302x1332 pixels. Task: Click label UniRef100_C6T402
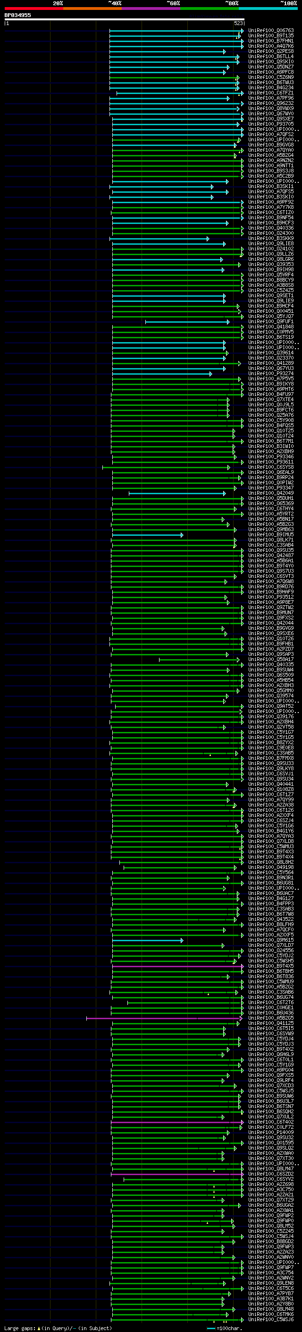[x=271, y=1122]
